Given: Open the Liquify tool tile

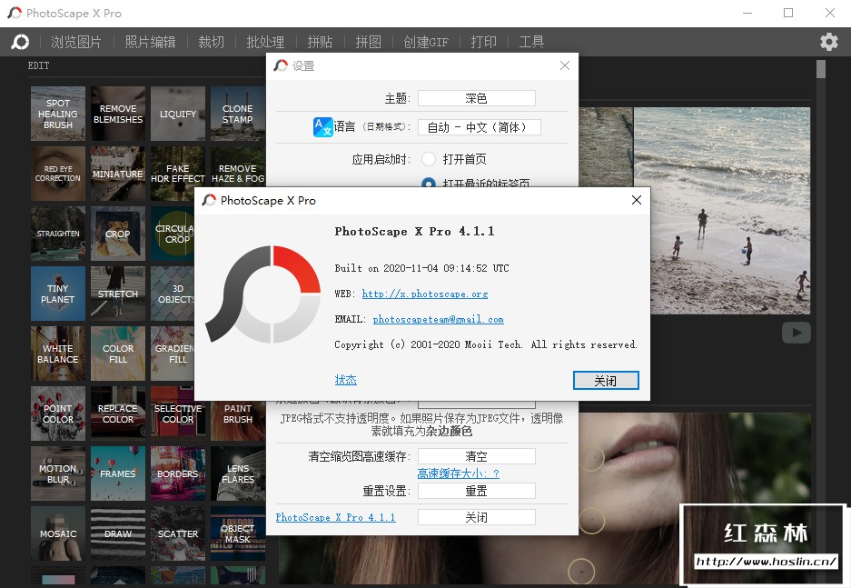Looking at the screenshot, I should coord(178,114).
